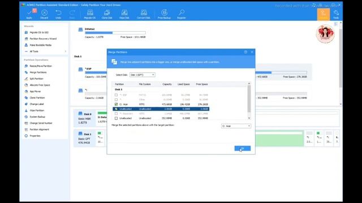Select the D:Data2 partition card

[112, 33]
